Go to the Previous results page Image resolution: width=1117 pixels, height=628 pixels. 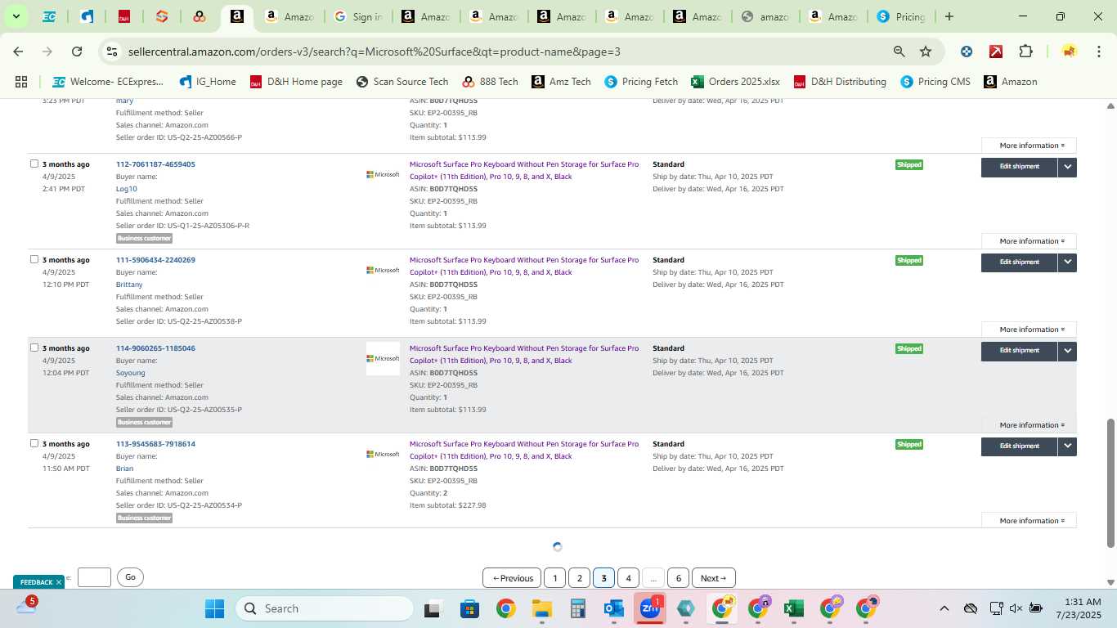pos(512,578)
